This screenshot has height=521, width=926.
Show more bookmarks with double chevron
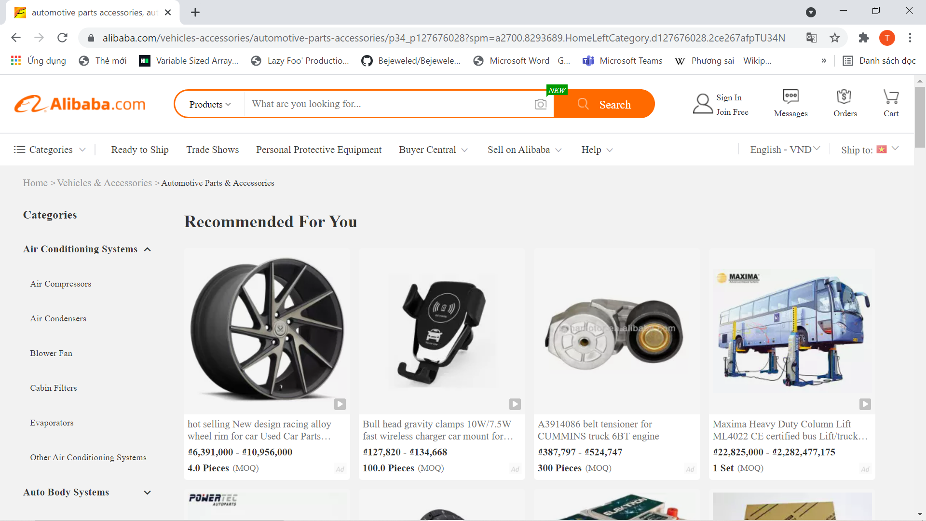coord(824,60)
